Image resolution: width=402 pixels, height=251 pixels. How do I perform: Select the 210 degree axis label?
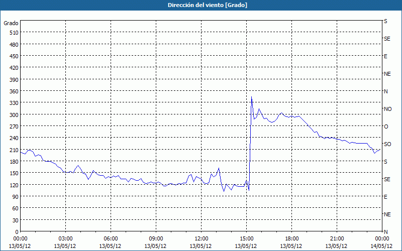[x=14, y=150]
